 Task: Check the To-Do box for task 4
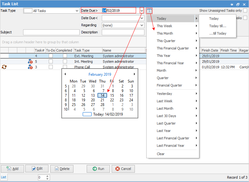click(52, 56)
